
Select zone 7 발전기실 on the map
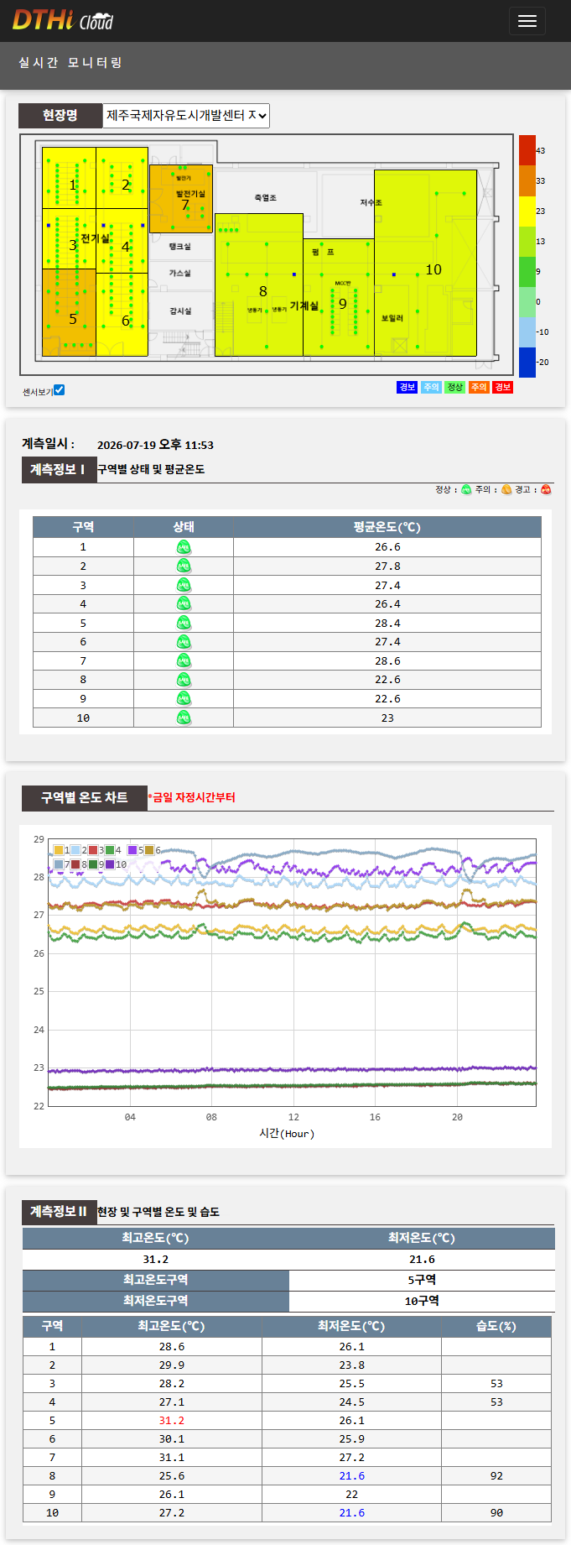tap(181, 199)
